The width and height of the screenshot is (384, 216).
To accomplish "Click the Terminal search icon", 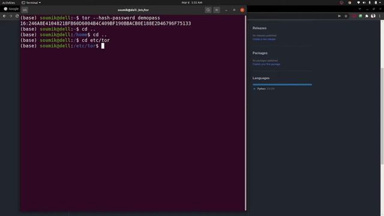I will [x=208, y=10].
